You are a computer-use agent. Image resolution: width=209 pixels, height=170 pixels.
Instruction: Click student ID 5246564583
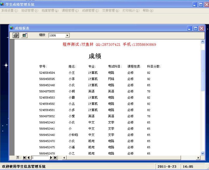pos(47,98)
